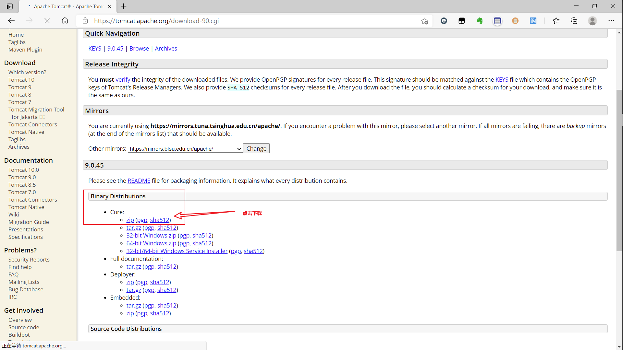Open a new browser tab

124,6
